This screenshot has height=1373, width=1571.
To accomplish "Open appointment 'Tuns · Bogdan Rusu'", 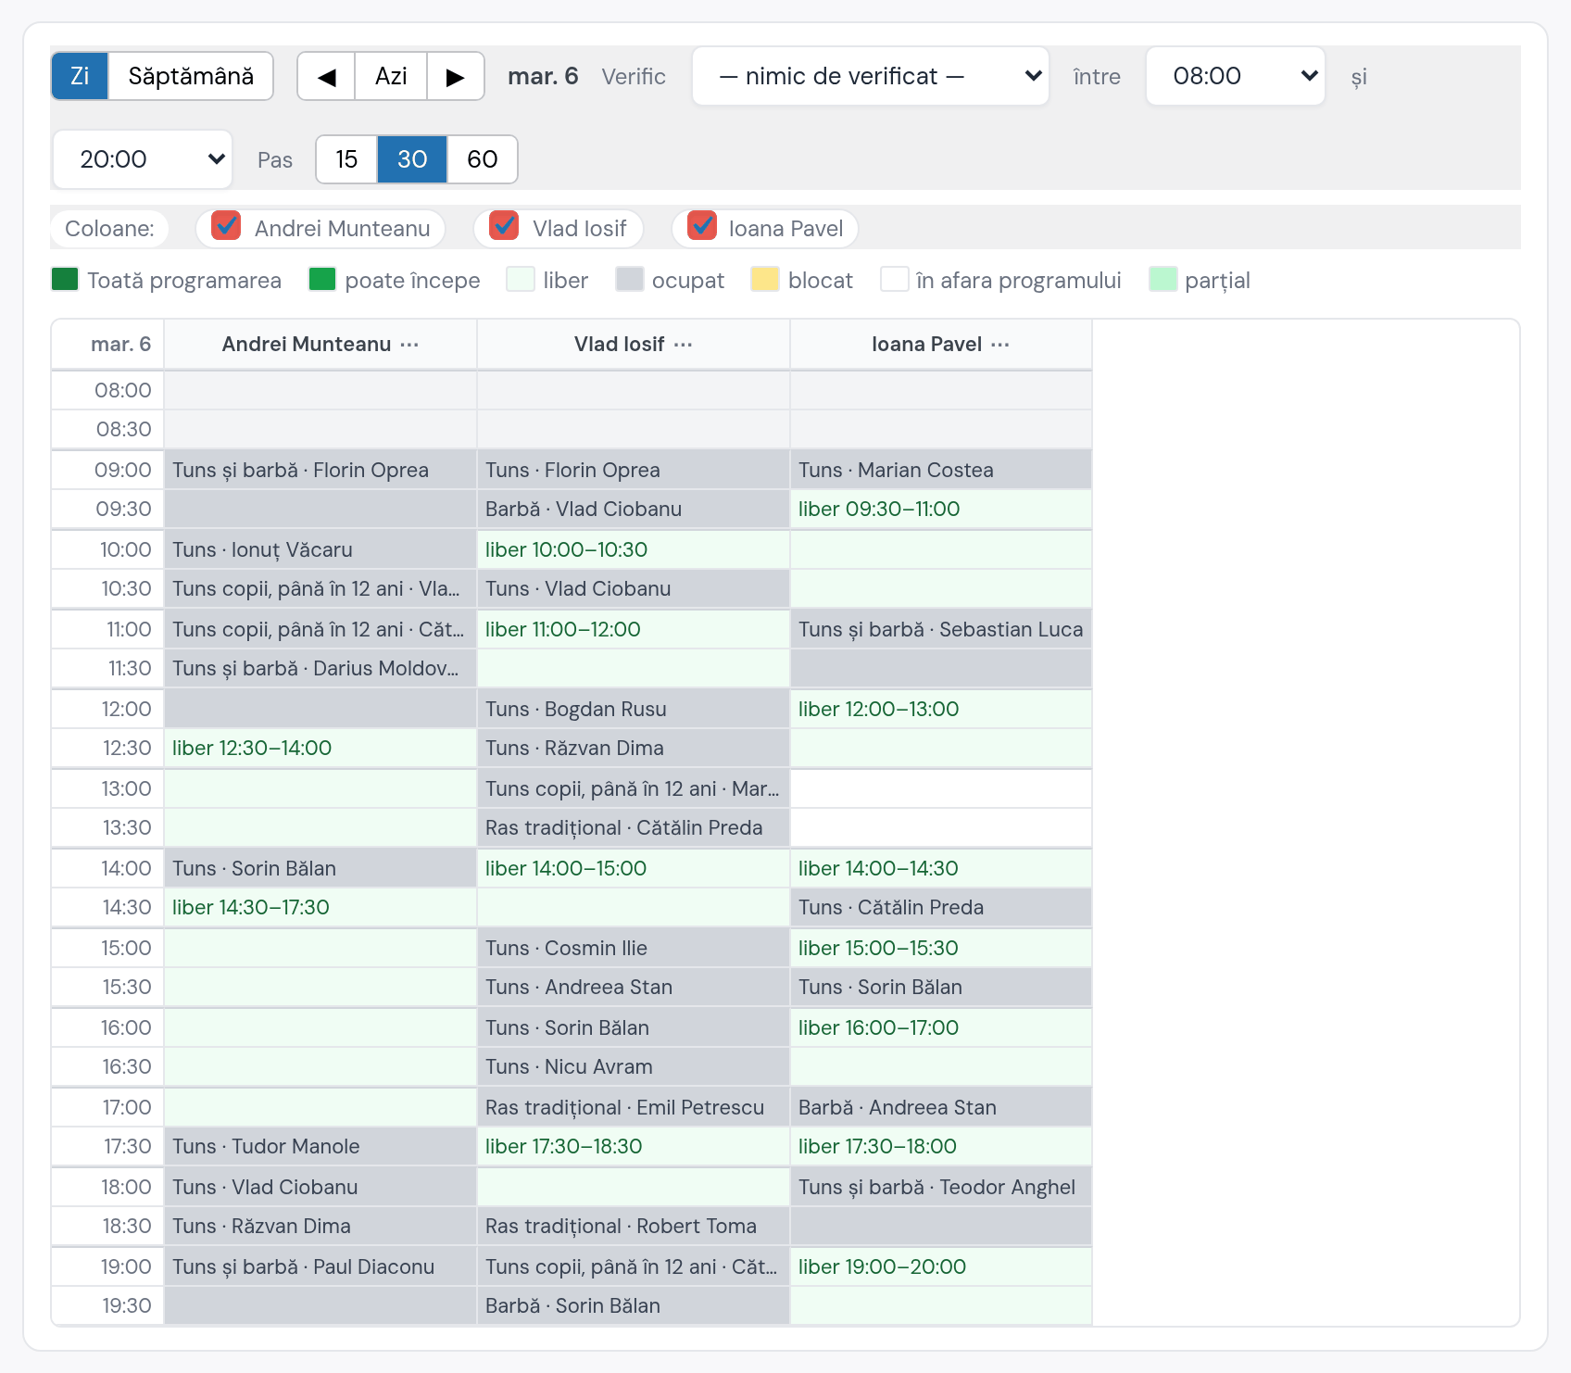I will click(x=634, y=709).
